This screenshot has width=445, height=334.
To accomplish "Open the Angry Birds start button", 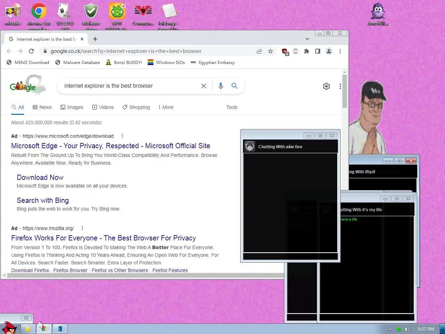I will 9,328.
